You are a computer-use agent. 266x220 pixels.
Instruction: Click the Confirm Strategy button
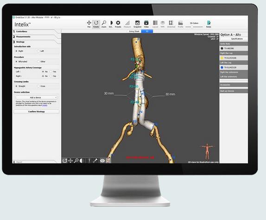tap(37, 112)
